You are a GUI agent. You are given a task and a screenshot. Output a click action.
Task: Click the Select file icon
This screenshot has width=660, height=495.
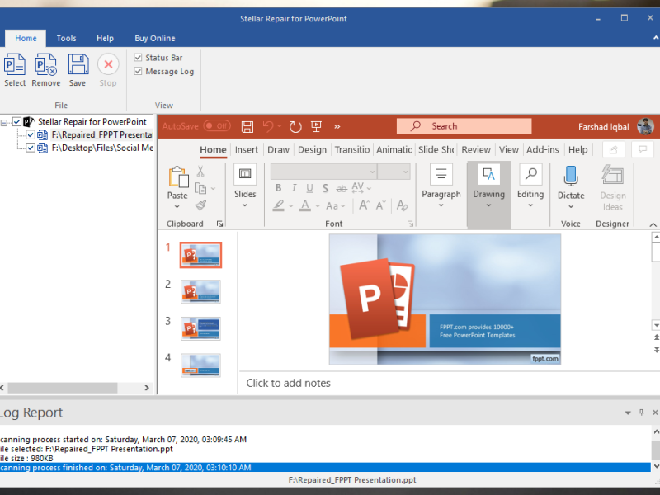click(x=15, y=64)
